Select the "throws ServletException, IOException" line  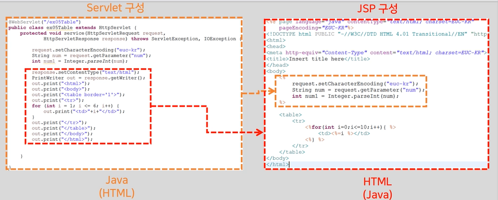point(143,39)
